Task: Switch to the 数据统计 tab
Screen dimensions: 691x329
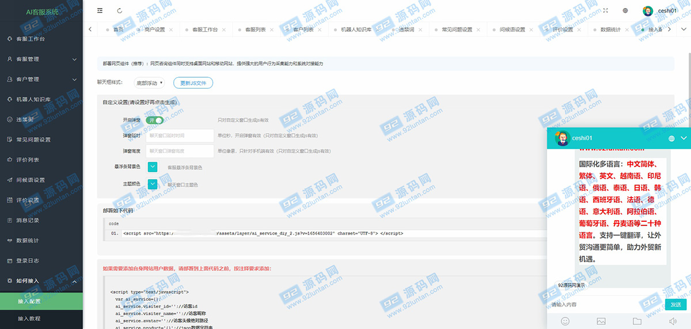Action: click(610, 29)
